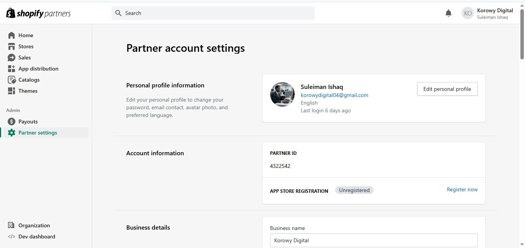Viewport: 525px width, 248px height.
Task: Click the Catalogs icon
Action: pos(12,80)
